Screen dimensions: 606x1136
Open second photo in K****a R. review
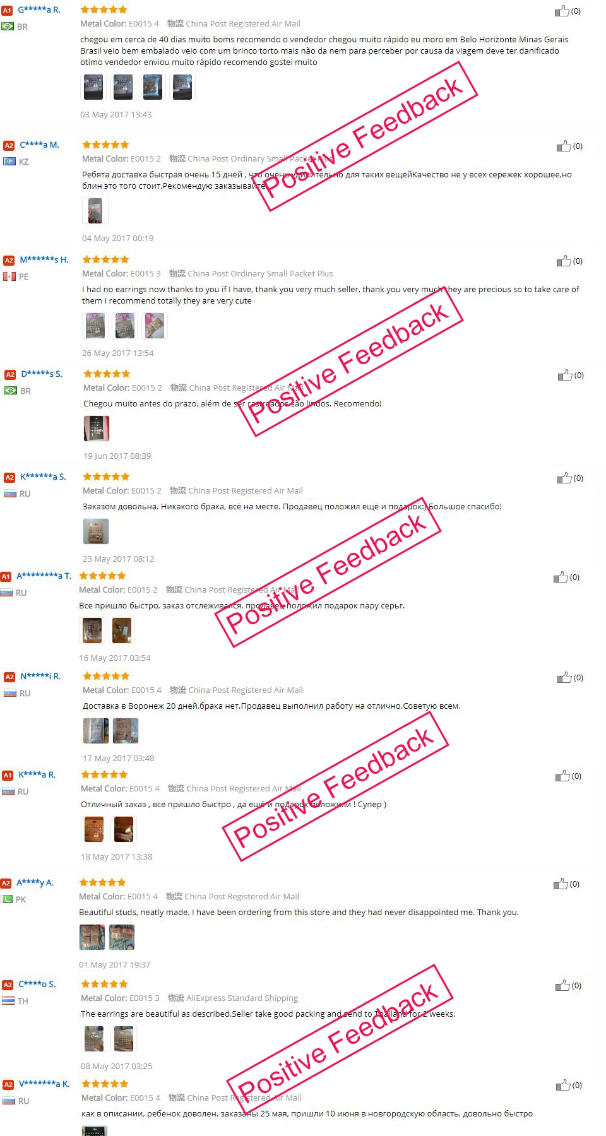point(124,829)
